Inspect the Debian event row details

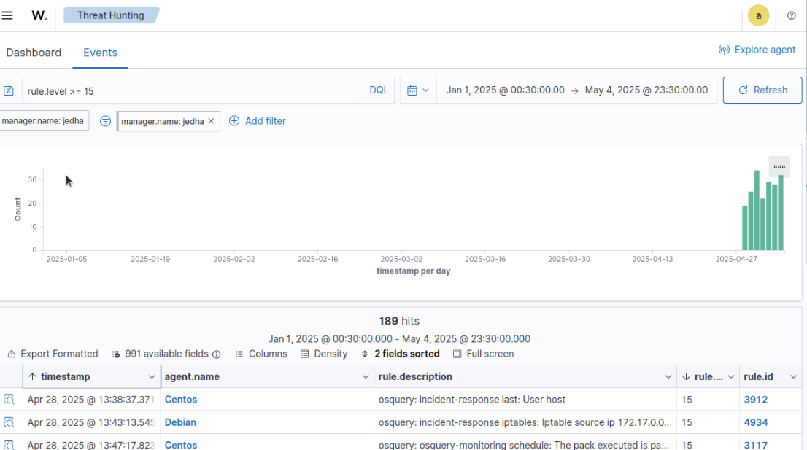click(x=9, y=422)
